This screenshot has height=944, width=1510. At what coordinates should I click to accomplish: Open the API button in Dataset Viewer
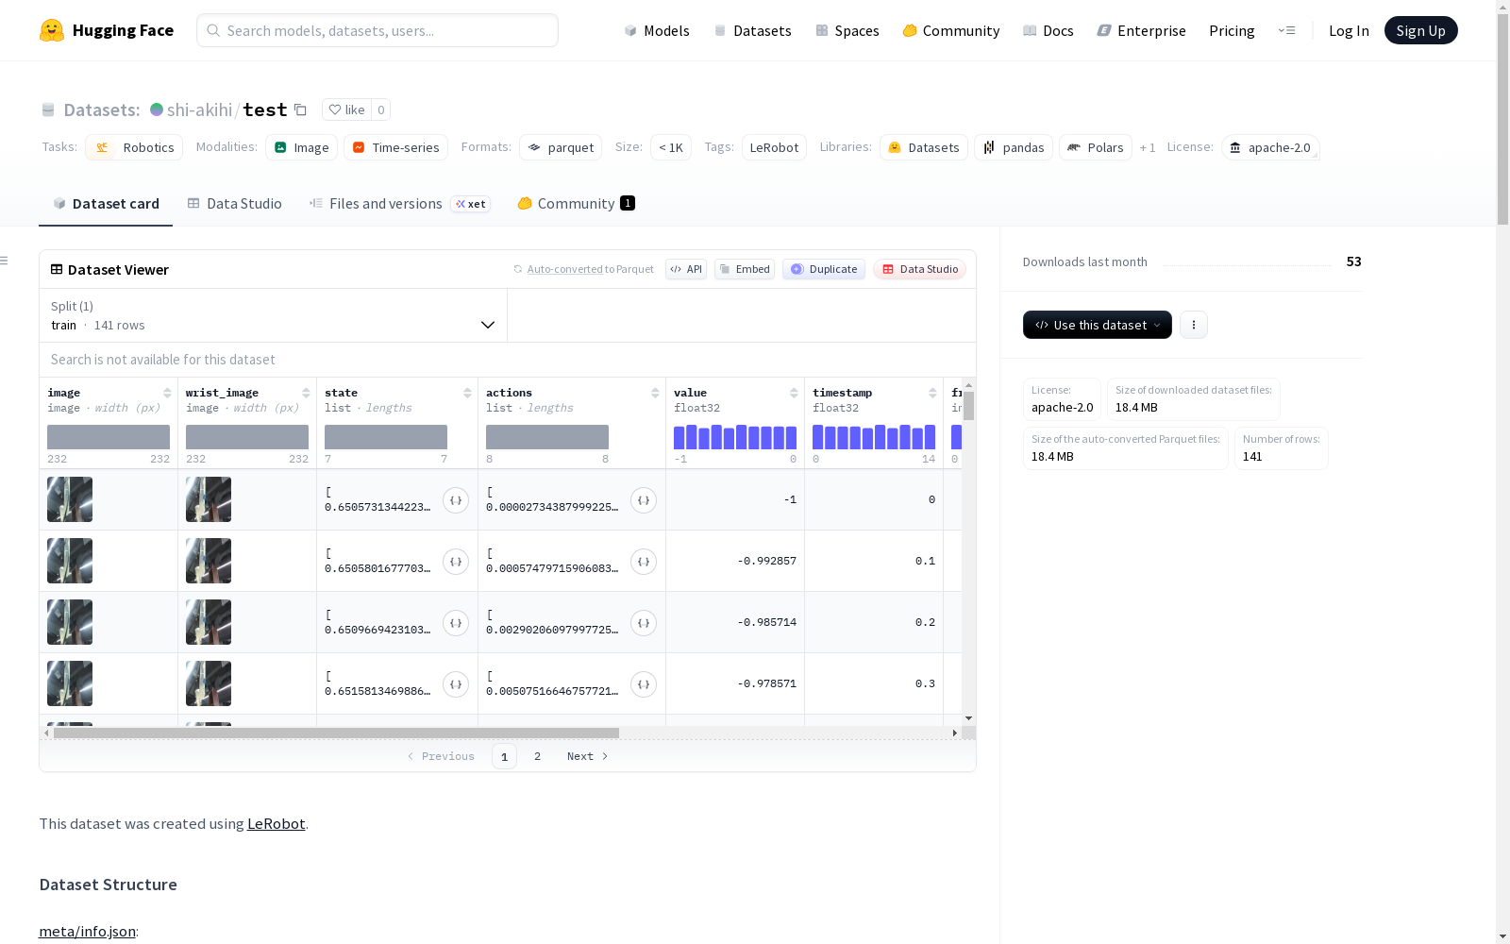(x=686, y=269)
